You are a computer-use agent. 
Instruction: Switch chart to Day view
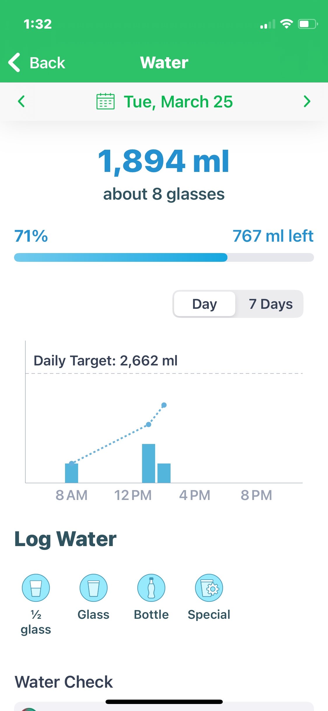[205, 304]
